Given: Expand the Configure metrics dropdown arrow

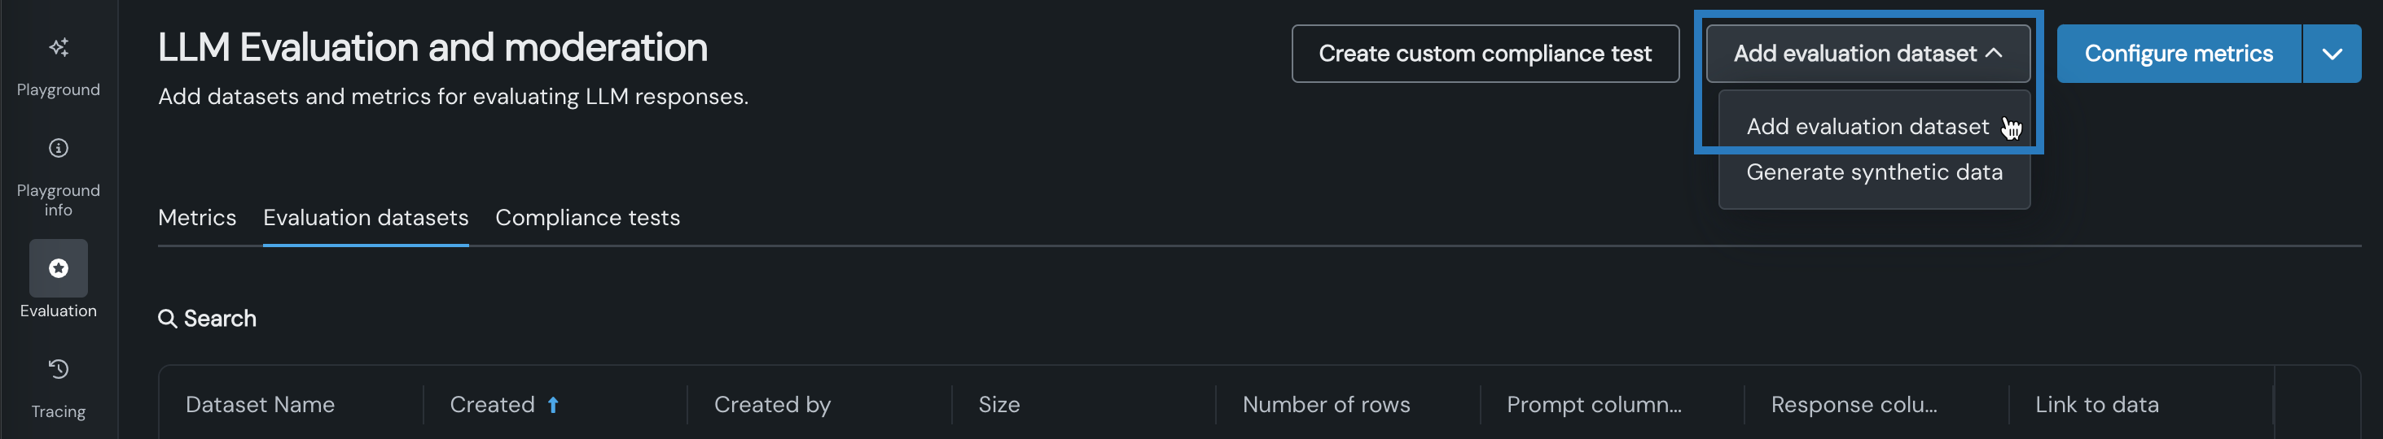Looking at the screenshot, I should (x=2331, y=54).
